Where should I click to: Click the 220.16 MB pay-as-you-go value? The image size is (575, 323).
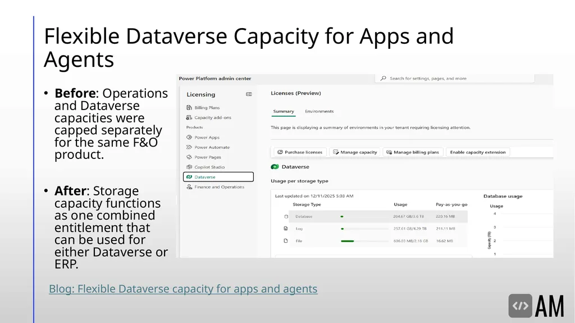445,217
